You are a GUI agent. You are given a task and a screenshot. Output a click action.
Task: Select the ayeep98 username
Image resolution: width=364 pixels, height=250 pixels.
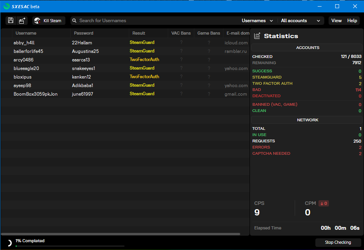click(22, 86)
